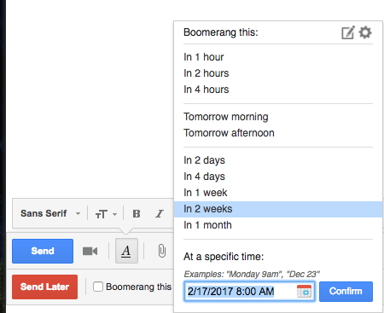Apply italic formatting
Viewport: 384px width, 313px height.
coord(160,213)
